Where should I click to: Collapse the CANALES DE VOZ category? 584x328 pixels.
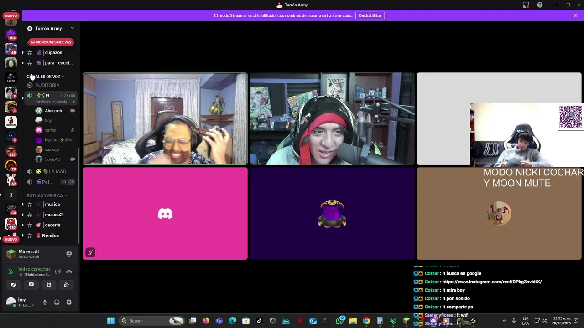45,77
